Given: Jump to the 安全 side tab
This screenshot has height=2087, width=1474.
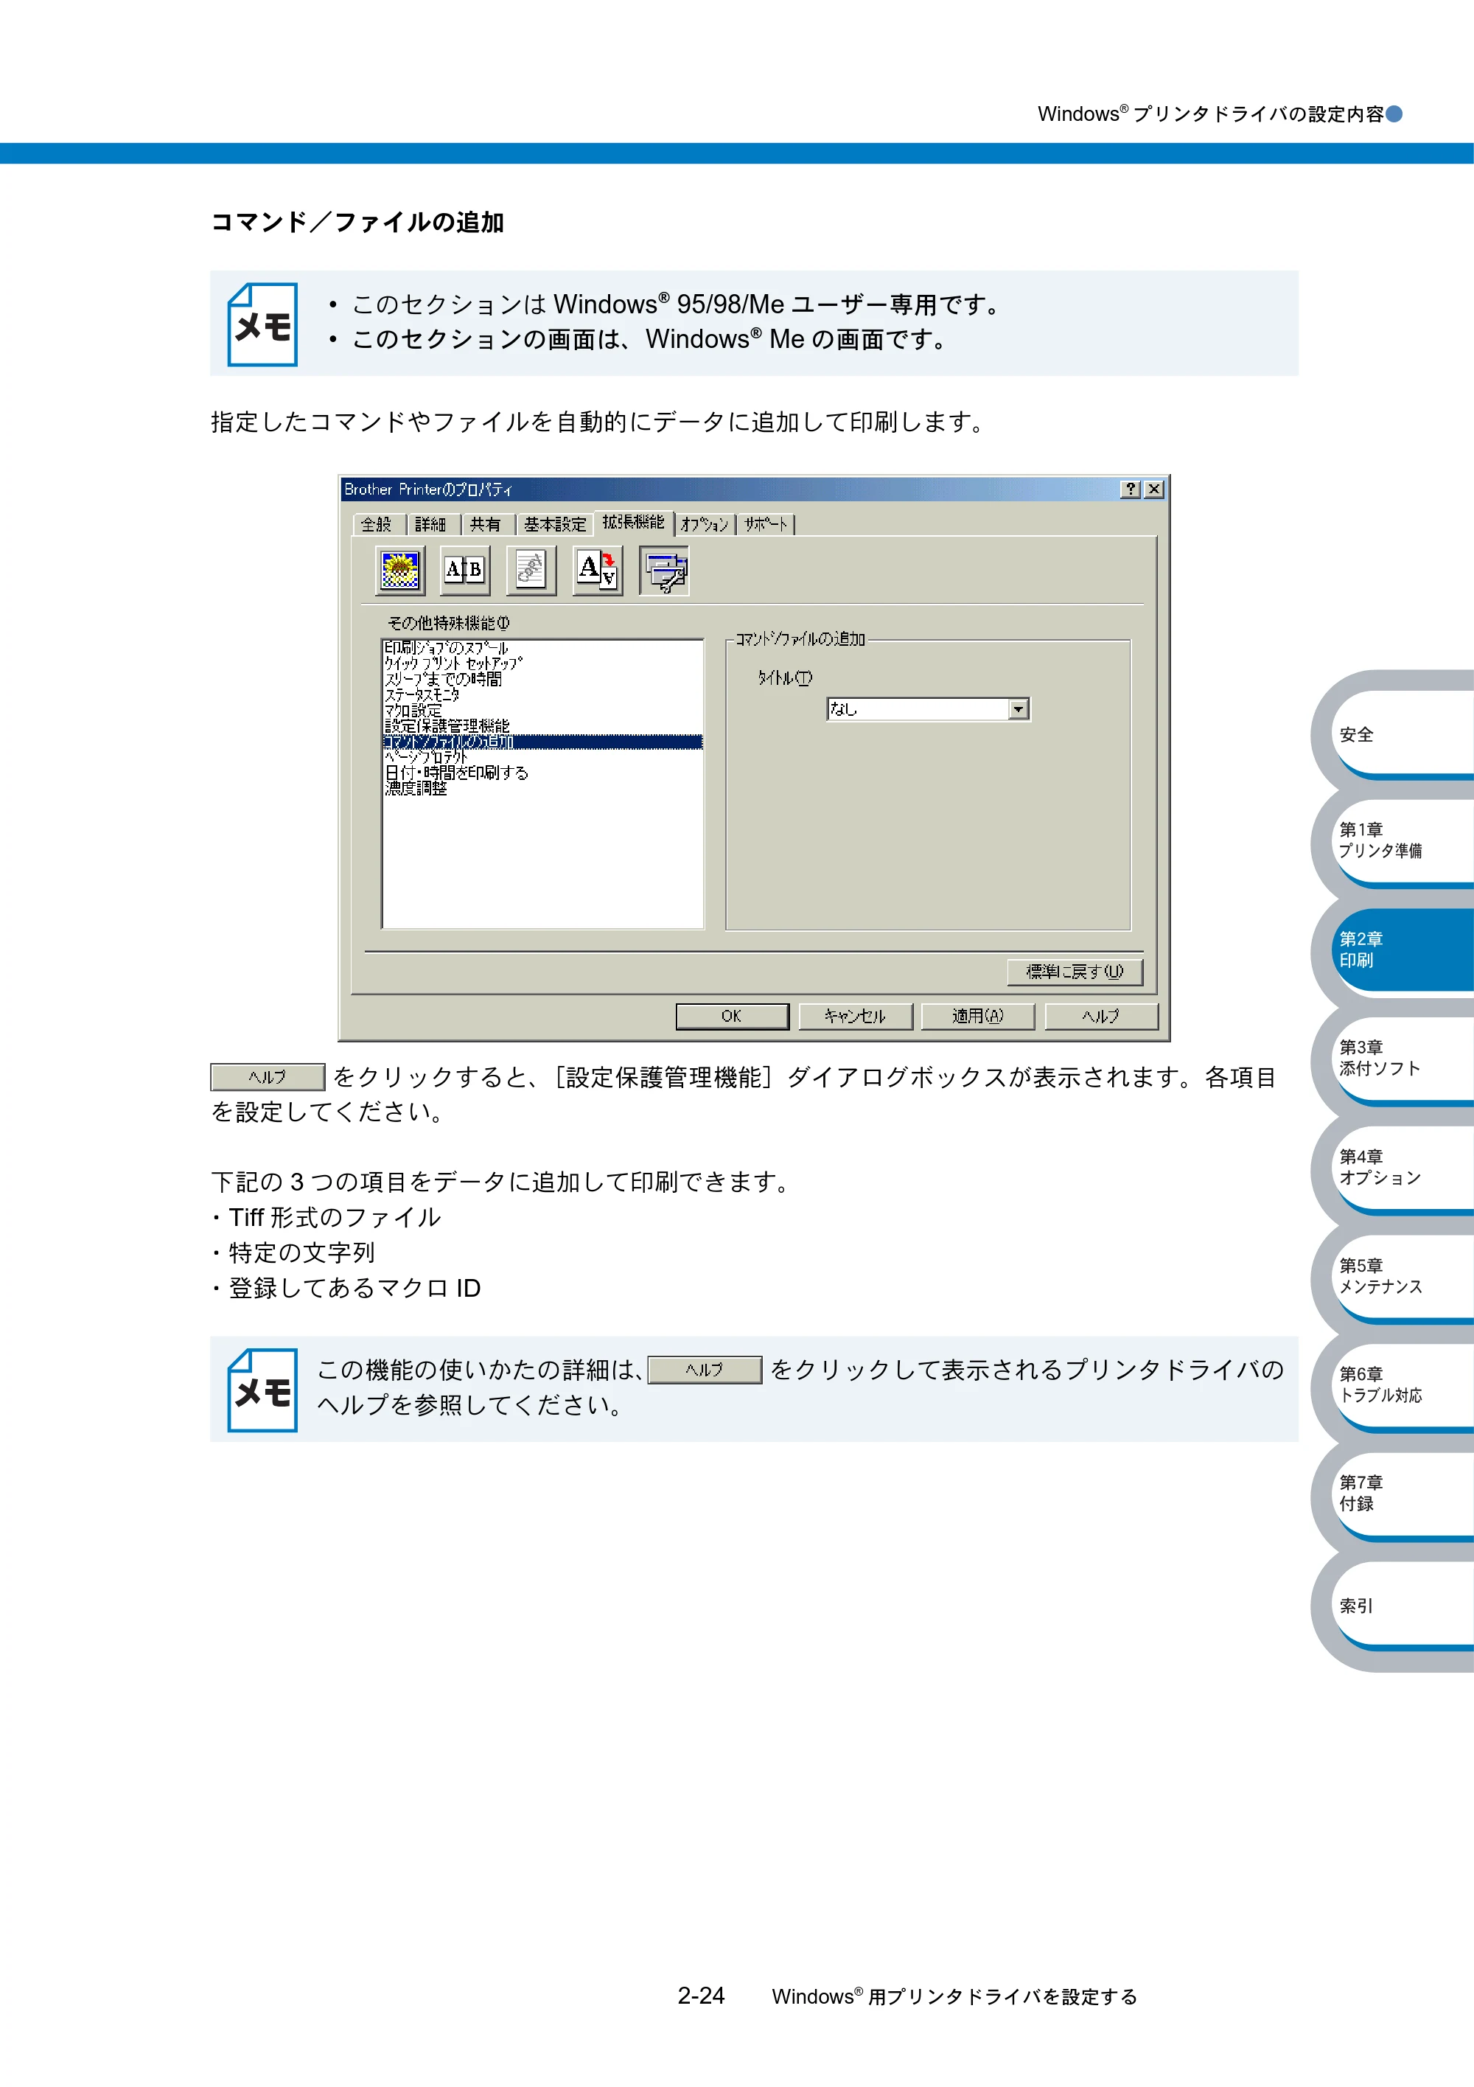Looking at the screenshot, I should [1403, 734].
